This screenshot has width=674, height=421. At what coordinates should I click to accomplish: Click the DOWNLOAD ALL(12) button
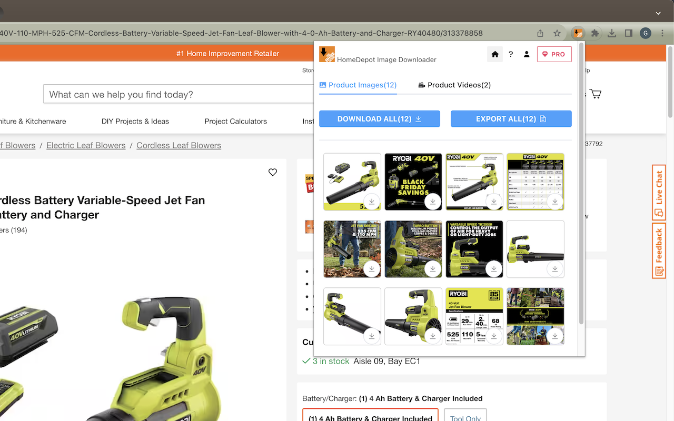(379, 118)
